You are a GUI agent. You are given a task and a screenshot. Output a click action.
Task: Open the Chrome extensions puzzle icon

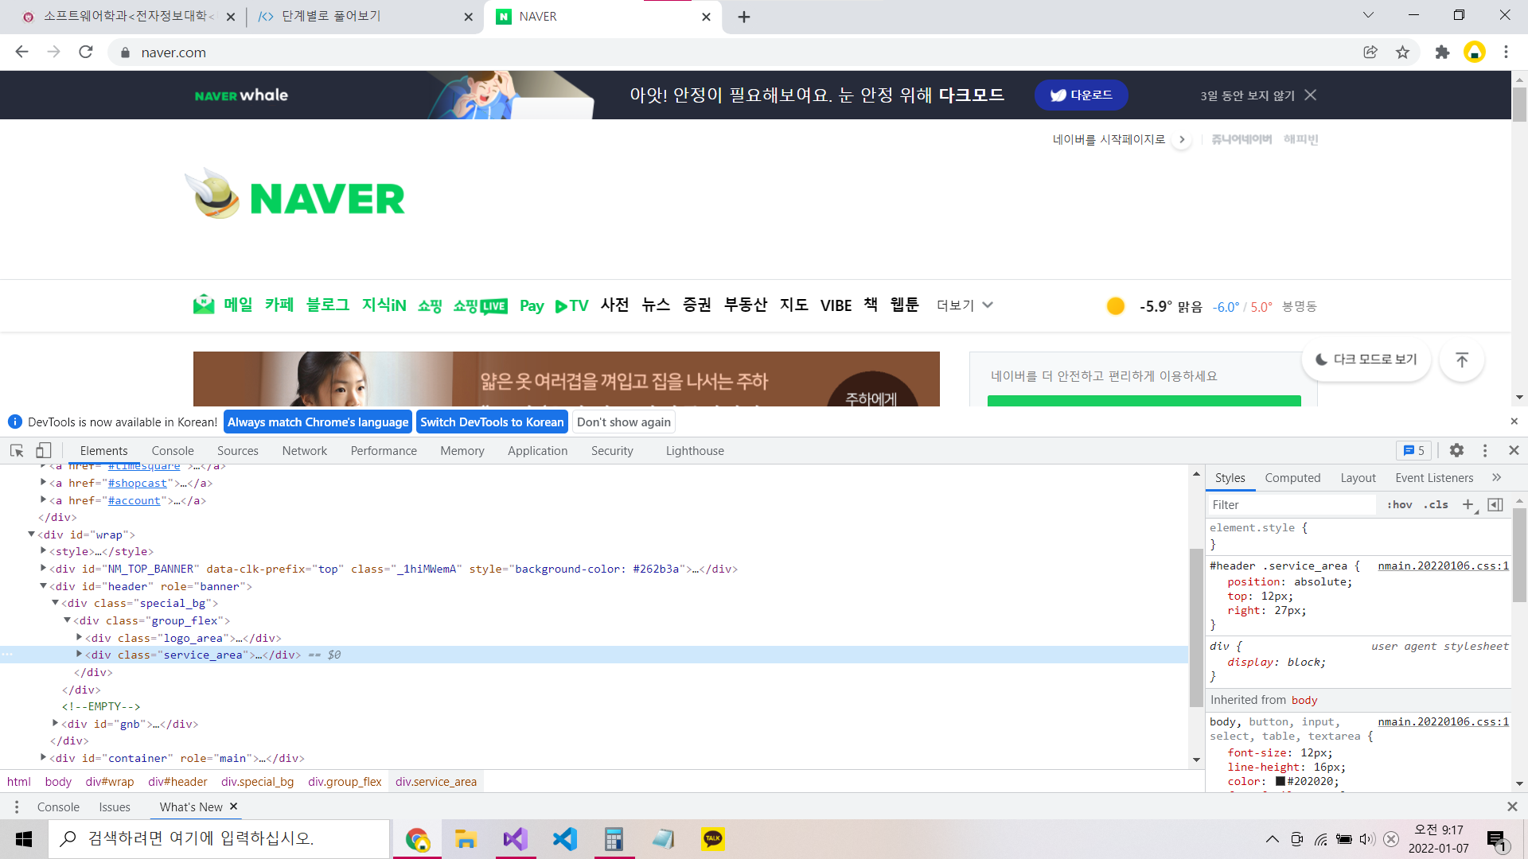pos(1442,52)
